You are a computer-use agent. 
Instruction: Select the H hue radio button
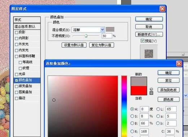[132, 109]
